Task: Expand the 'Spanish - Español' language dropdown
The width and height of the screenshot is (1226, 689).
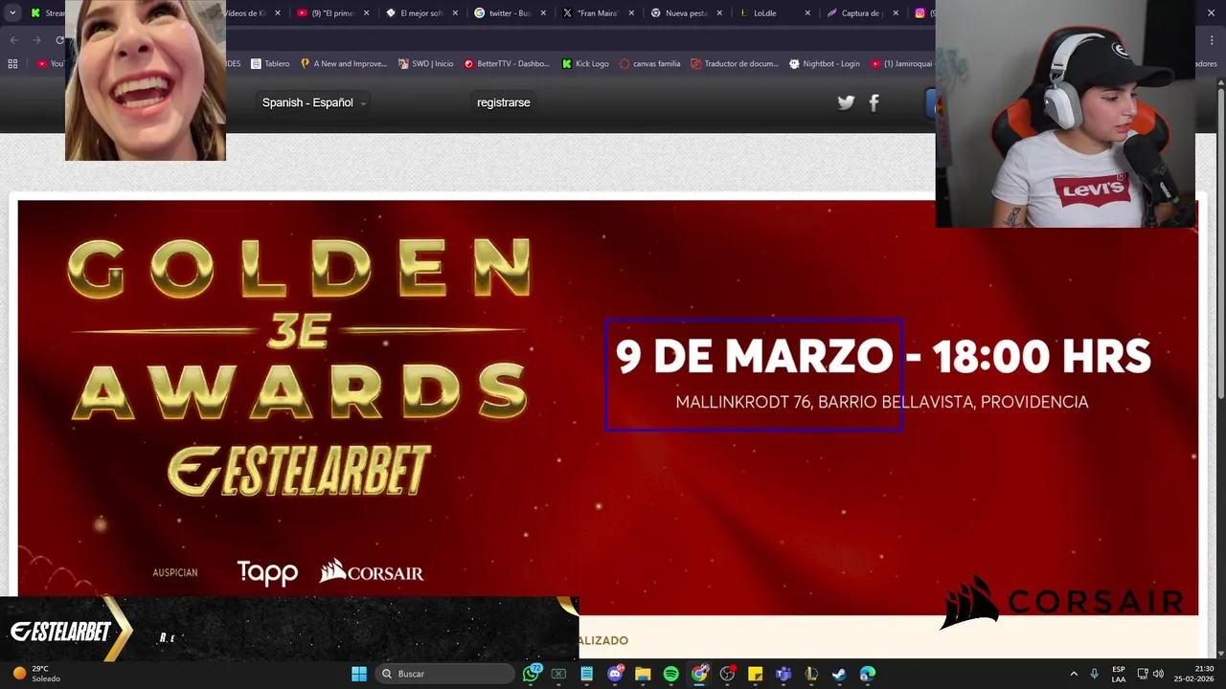Action: pyautogui.click(x=314, y=102)
